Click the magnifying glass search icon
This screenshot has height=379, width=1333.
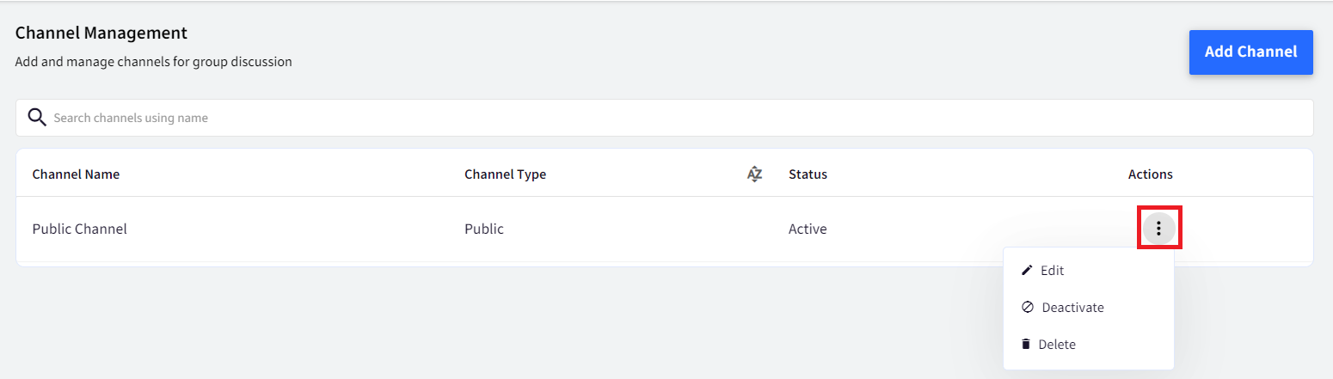pyautogui.click(x=37, y=118)
